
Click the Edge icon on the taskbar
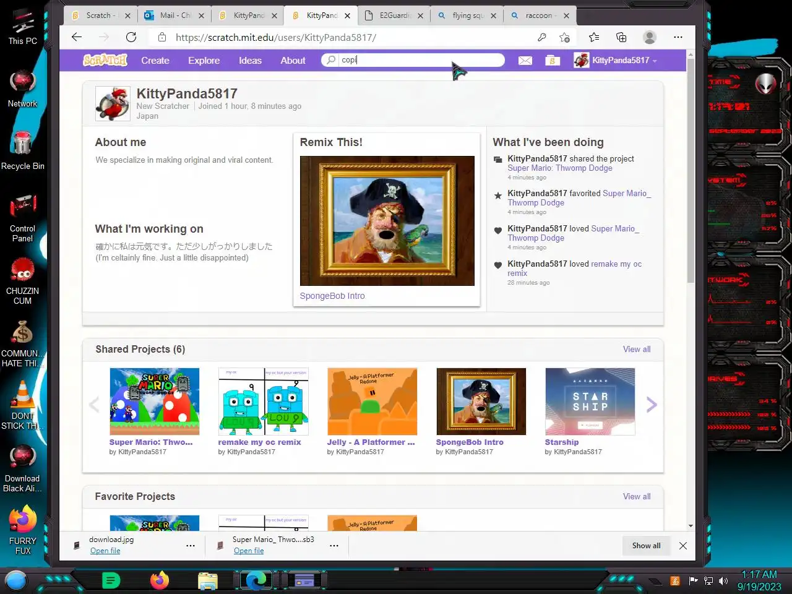pyautogui.click(x=256, y=580)
